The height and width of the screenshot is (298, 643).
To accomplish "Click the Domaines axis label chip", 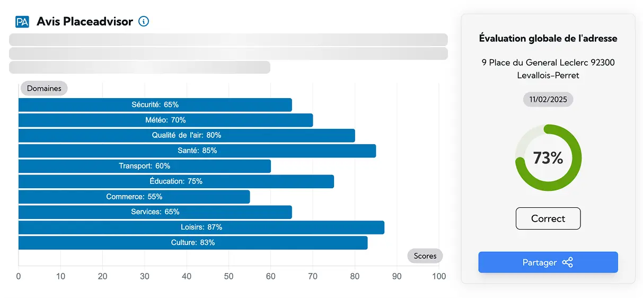I will (44, 89).
